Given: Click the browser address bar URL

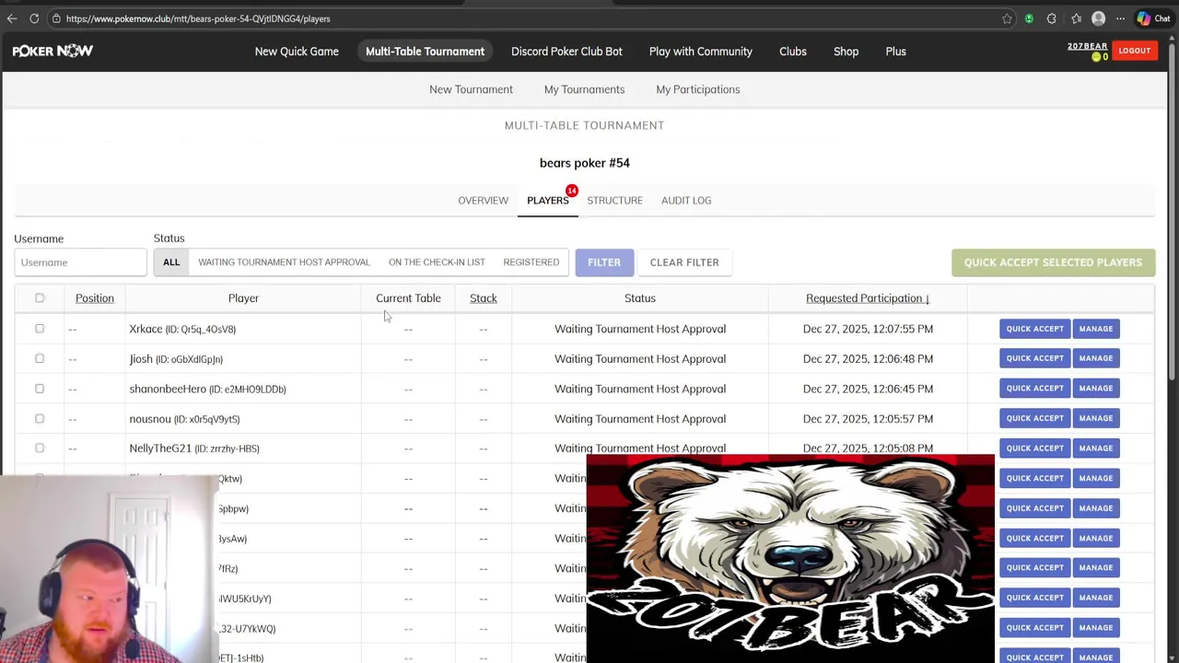Looking at the screenshot, I should (198, 18).
